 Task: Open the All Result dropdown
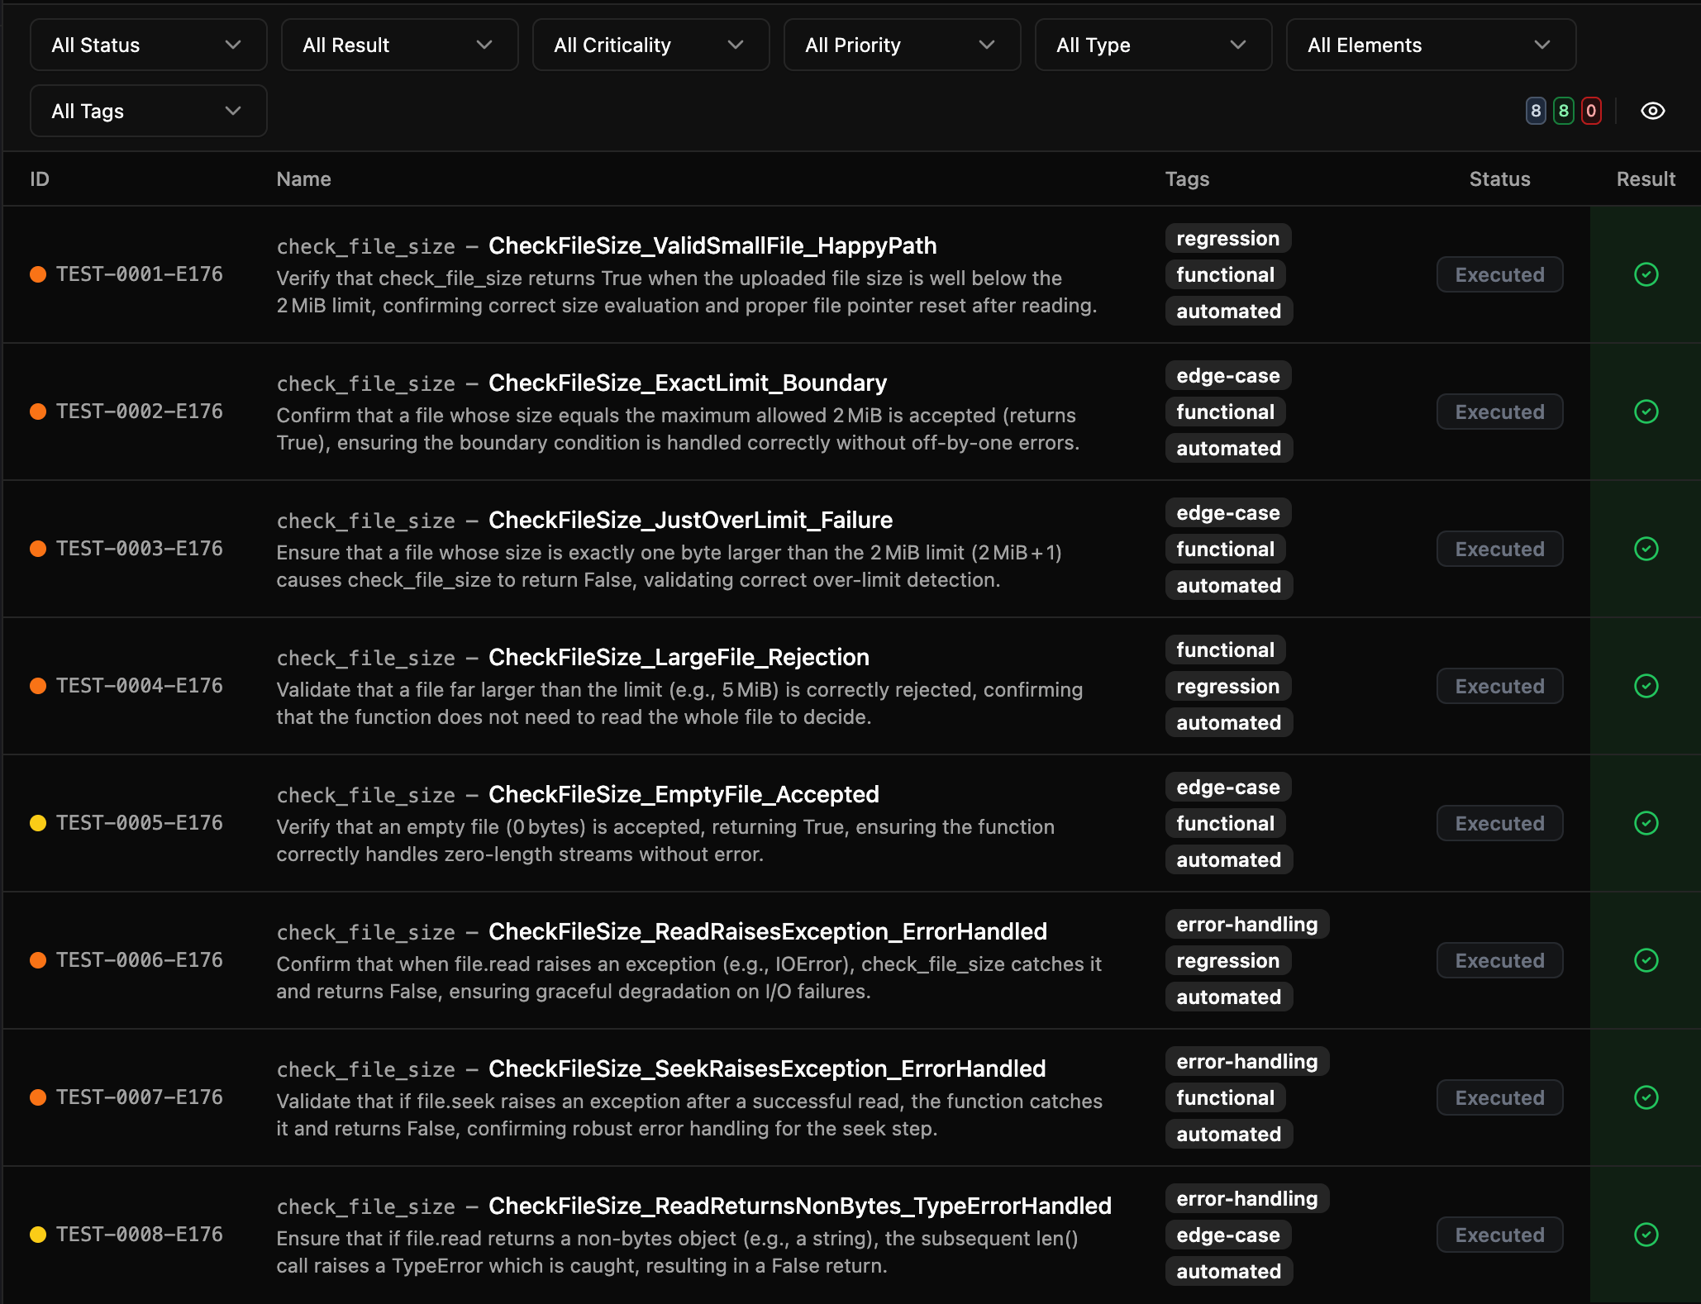tap(400, 45)
